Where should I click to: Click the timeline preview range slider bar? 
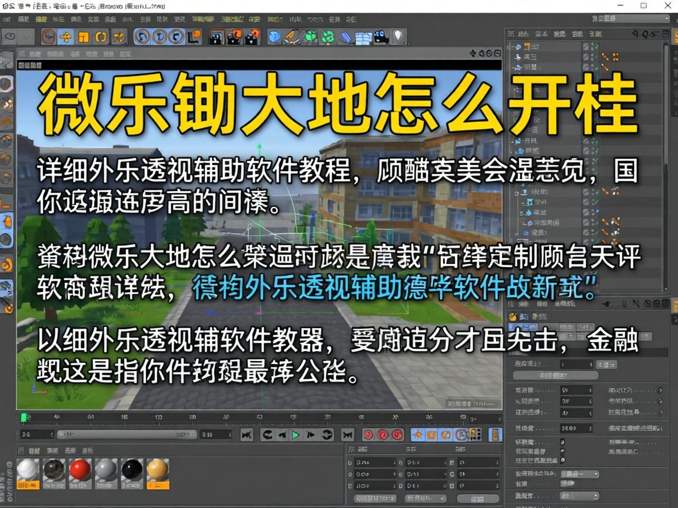[127, 434]
